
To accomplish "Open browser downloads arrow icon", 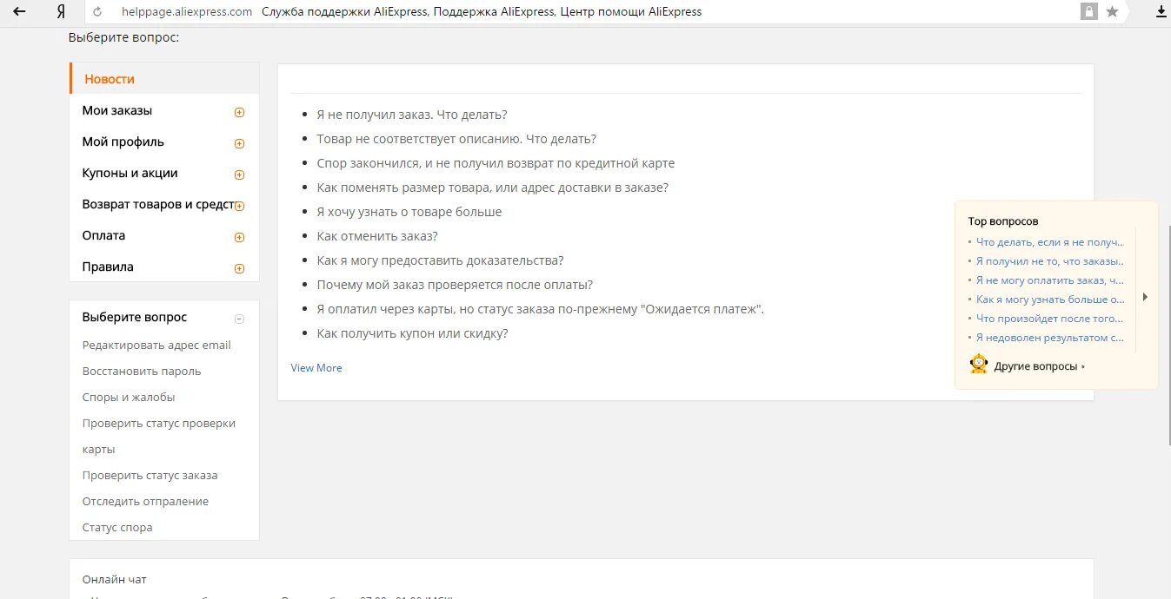I will point(1160,11).
